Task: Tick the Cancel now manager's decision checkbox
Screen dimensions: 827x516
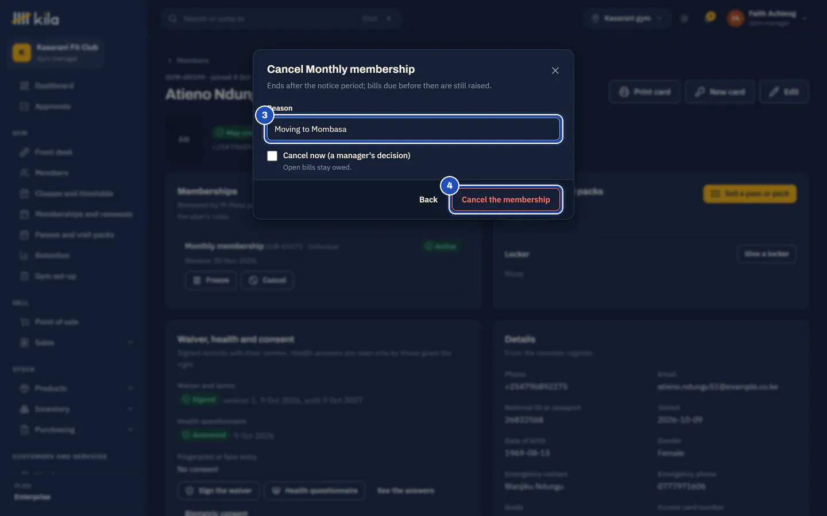Action: (x=272, y=156)
